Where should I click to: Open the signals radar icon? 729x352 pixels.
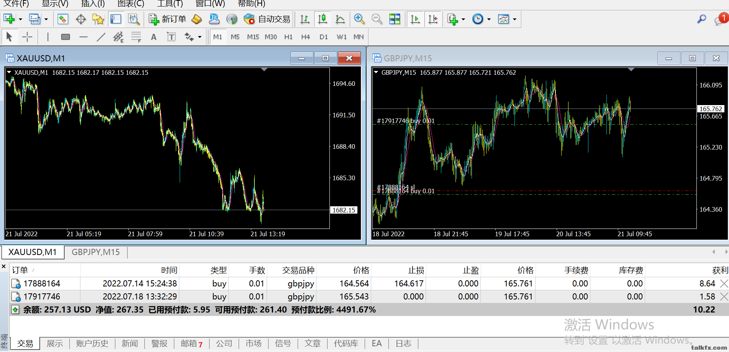(x=232, y=19)
